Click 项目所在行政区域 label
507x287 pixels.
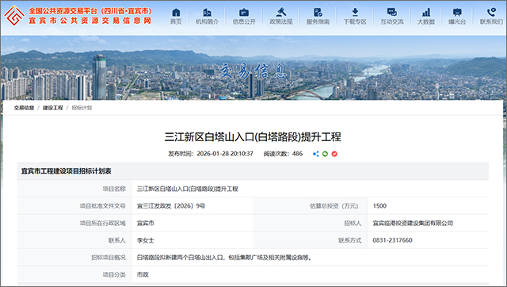[x=103, y=224]
